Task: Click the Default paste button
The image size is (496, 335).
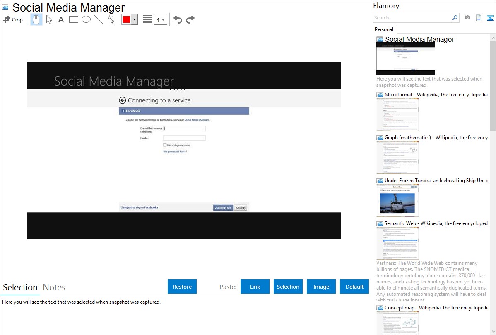Action: [354, 287]
